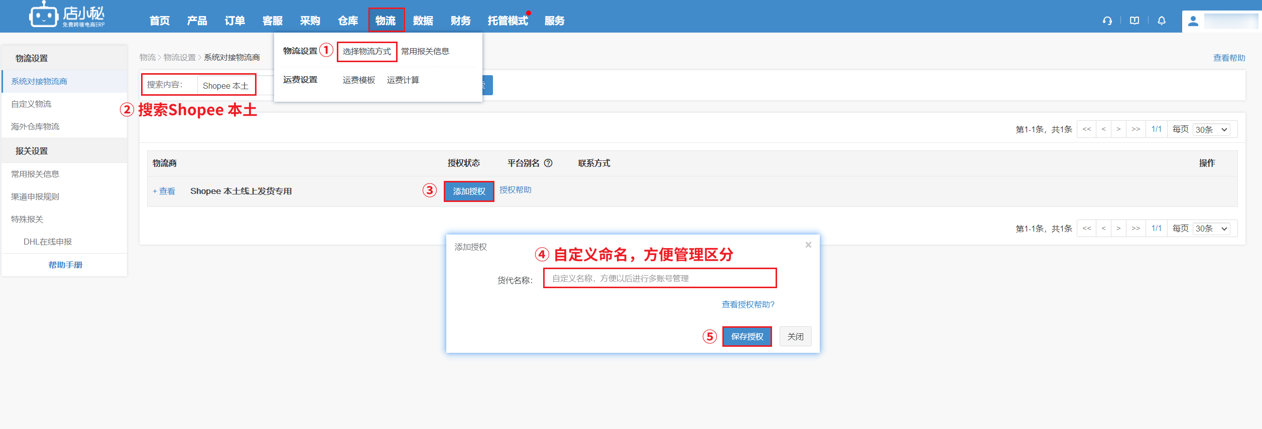Click the 货代名称 input field
Viewport: 1262px width, 429px height.
click(660, 278)
